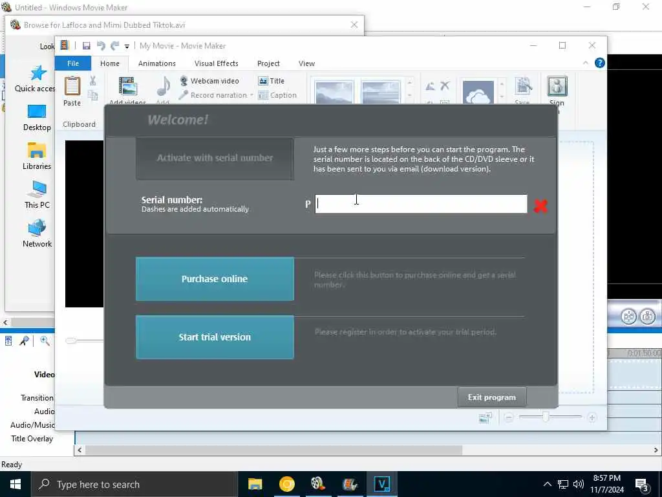Click the Add videos and photos icon
Screen dimensions: 662x497
pyautogui.click(x=127, y=87)
